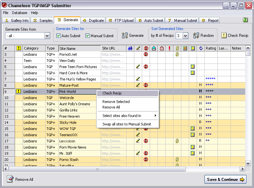Image resolution: width=254 pixels, height=188 pixels.
Task: Click the Save & Continue button
Action: [x=225, y=180]
